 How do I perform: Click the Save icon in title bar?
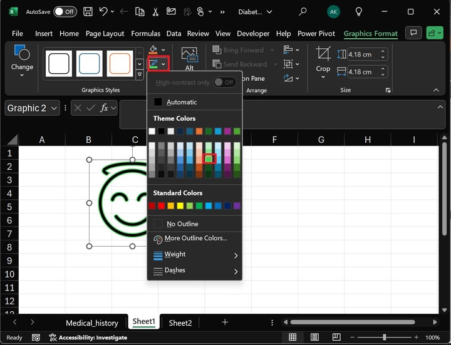coord(88,11)
